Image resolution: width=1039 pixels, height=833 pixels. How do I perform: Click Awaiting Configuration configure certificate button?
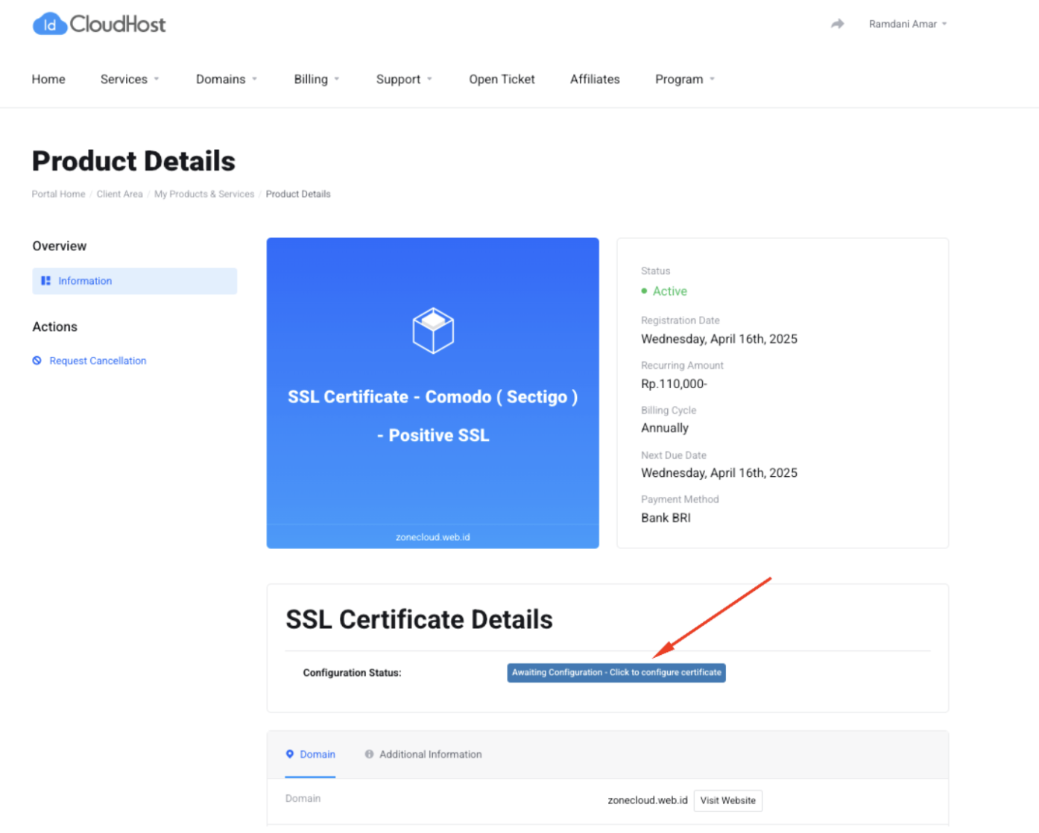coord(616,673)
